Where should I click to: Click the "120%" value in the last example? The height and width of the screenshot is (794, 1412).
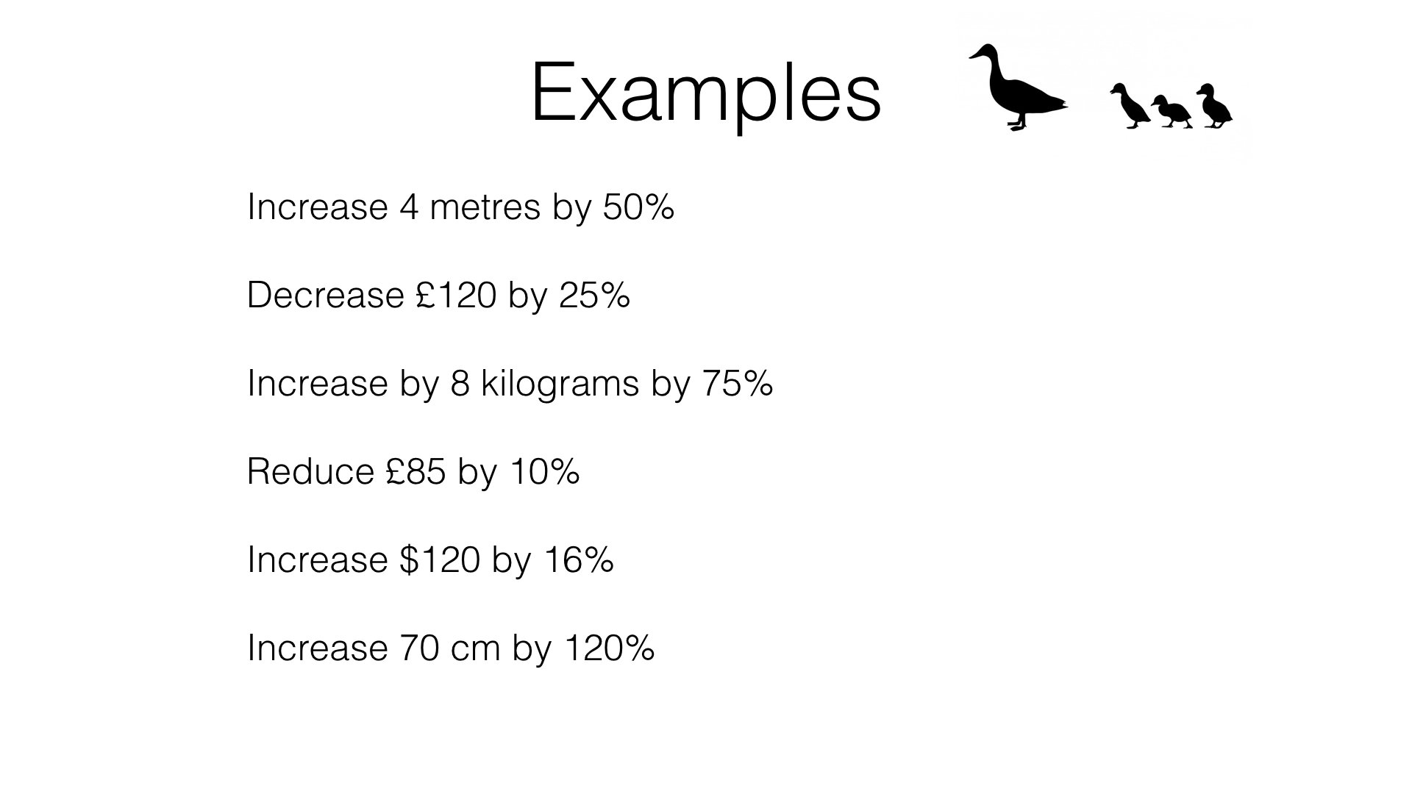click(609, 648)
